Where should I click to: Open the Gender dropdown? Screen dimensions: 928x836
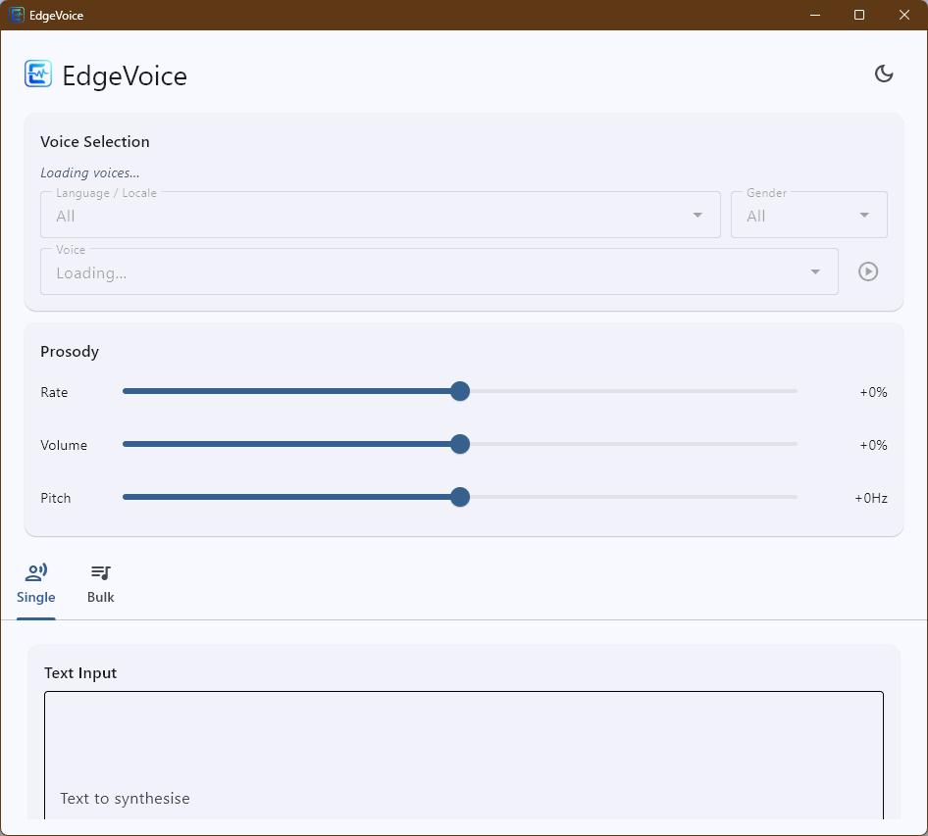click(x=809, y=215)
